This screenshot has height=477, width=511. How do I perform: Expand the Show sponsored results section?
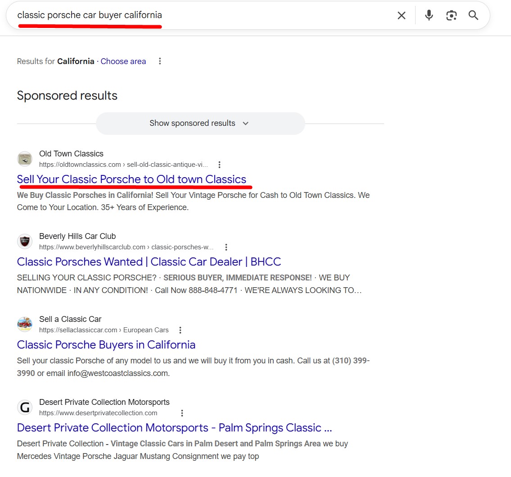[x=200, y=124]
